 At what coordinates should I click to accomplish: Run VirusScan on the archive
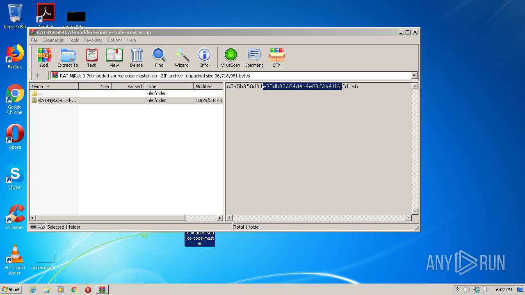tap(231, 57)
